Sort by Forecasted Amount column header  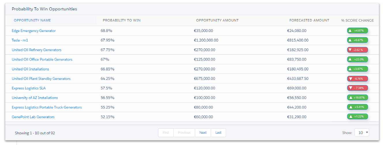point(309,20)
